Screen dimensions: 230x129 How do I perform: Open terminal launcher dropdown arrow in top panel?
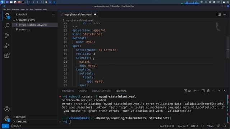pos(26,2)
